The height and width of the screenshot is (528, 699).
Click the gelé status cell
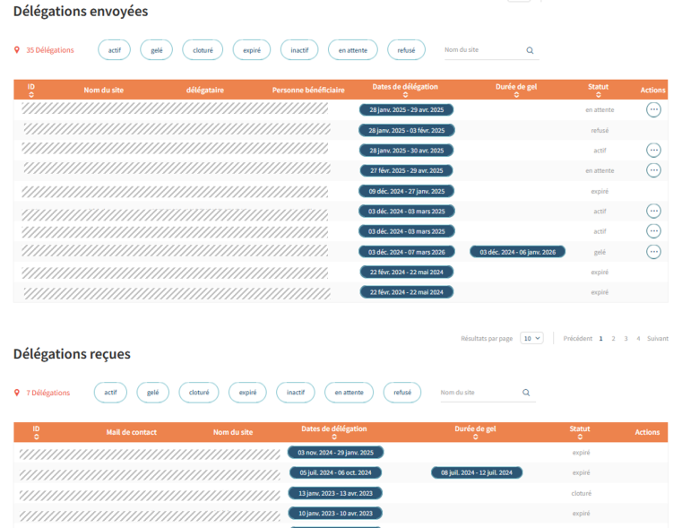pos(600,253)
